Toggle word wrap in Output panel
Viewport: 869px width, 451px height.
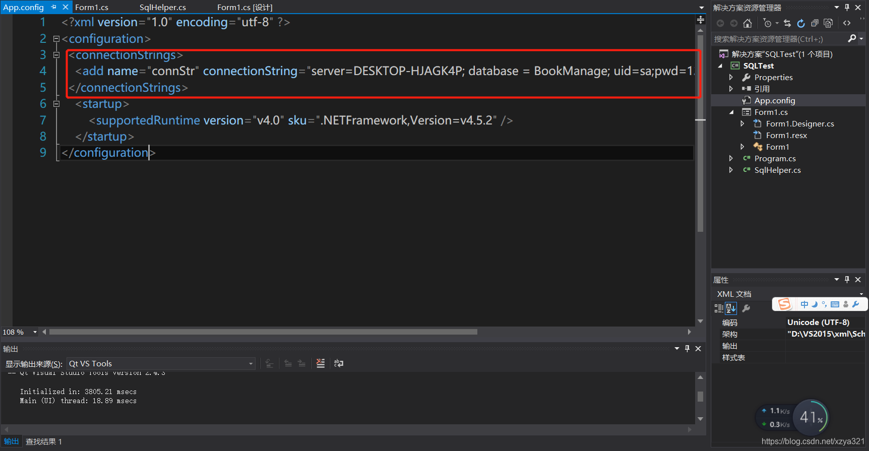pyautogui.click(x=339, y=363)
